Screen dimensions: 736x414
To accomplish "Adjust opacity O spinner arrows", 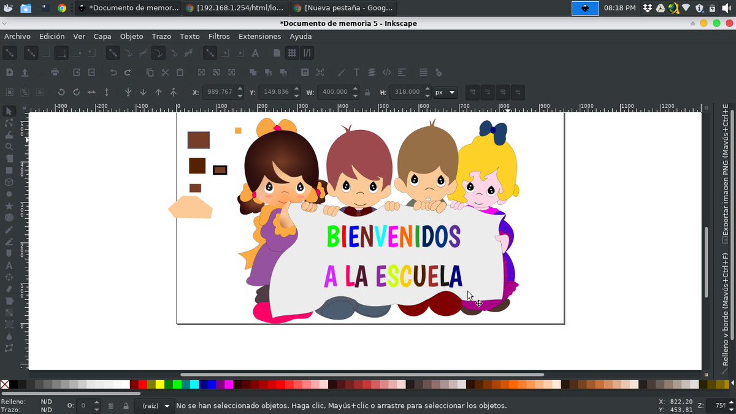I will coord(97,406).
